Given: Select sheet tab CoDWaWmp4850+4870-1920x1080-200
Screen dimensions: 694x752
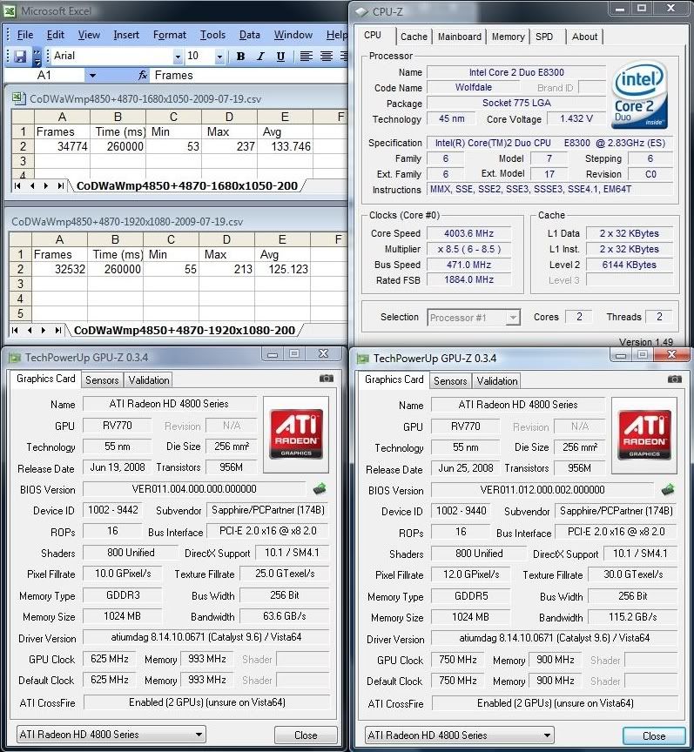Looking at the screenshot, I should point(185,330).
